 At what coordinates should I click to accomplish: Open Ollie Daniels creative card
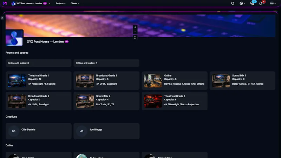(x=38, y=131)
